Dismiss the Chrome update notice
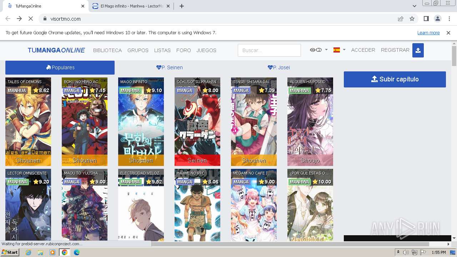Viewport: 457px width, 257px height. (448, 32)
